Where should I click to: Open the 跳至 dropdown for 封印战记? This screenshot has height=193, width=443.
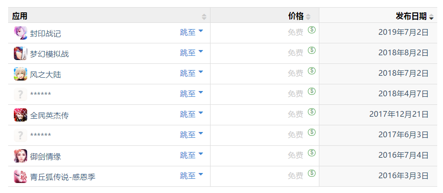pyautogui.click(x=191, y=32)
